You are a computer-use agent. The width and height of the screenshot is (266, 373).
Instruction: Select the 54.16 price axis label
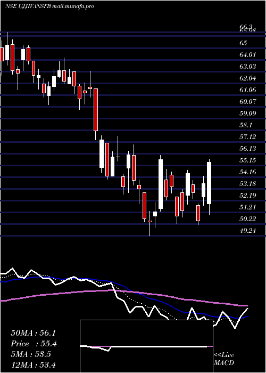click(x=248, y=172)
